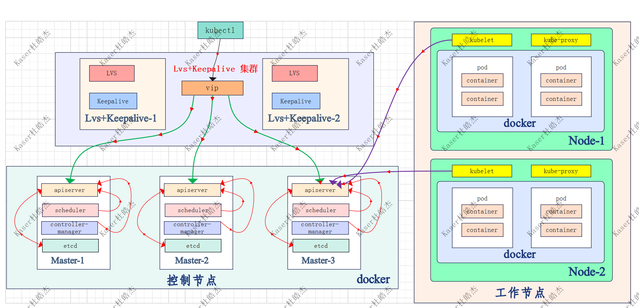Click the '工作节点' label
639x308 pixels.
[x=520, y=293]
